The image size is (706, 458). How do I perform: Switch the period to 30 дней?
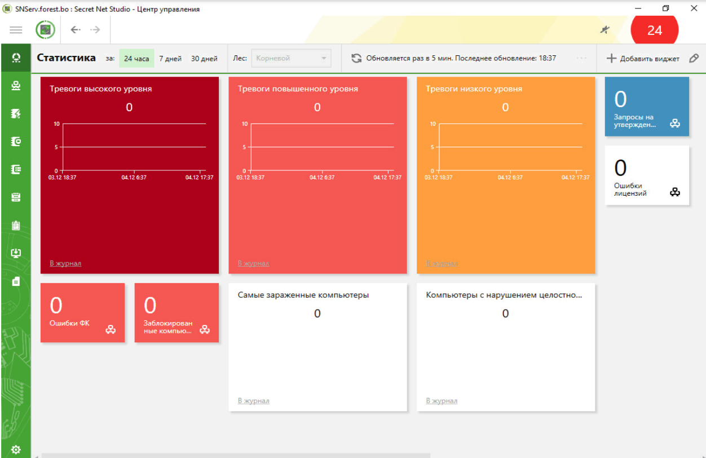pos(204,58)
